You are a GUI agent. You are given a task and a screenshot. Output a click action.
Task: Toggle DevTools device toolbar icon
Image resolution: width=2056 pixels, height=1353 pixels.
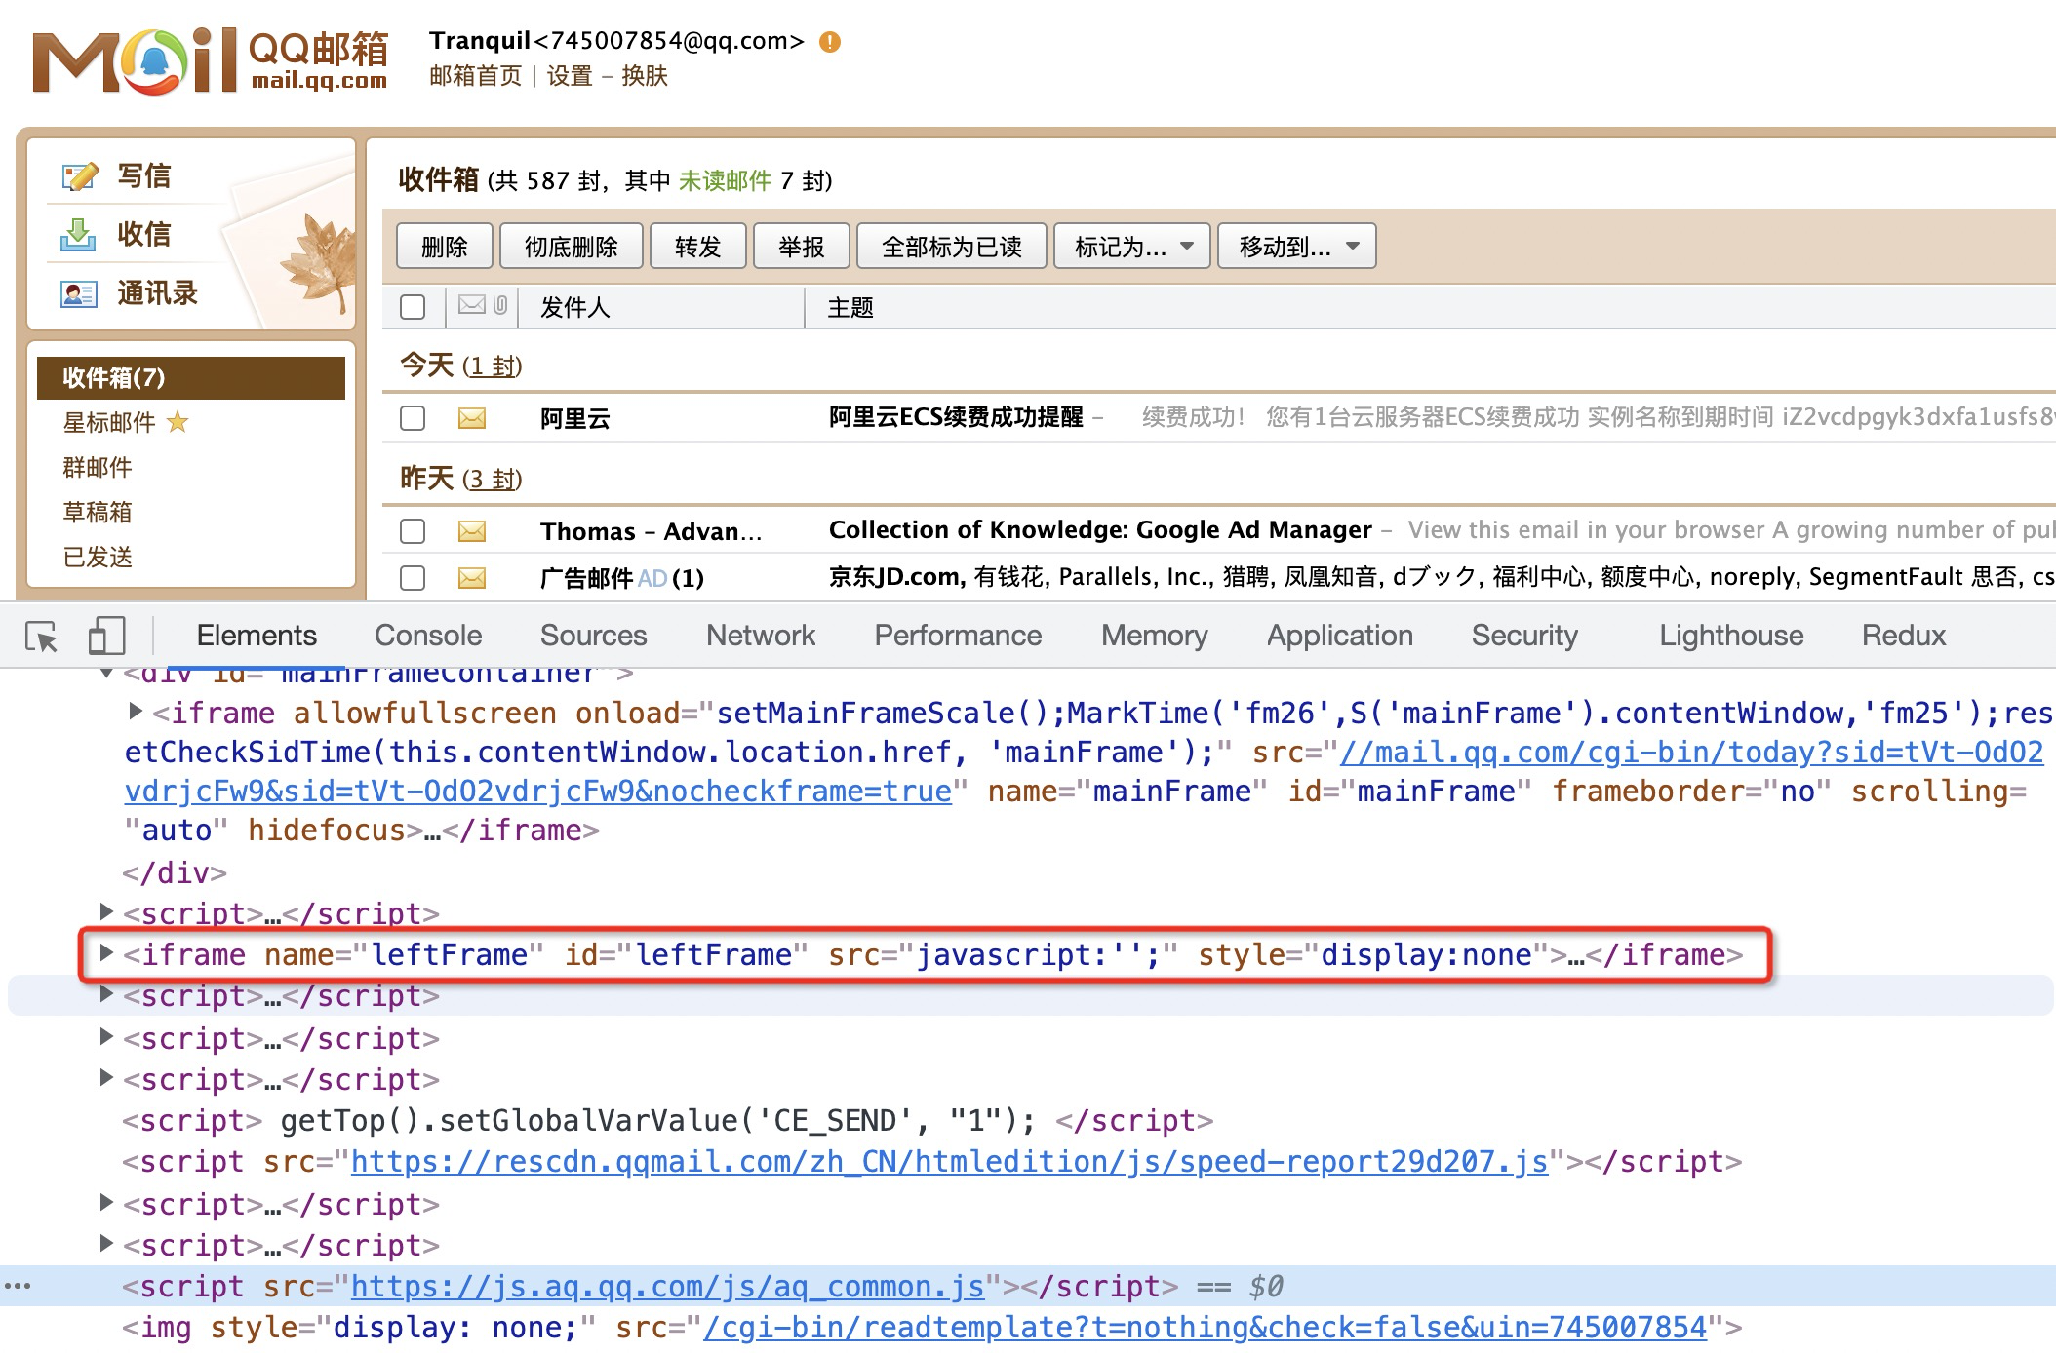tap(106, 636)
